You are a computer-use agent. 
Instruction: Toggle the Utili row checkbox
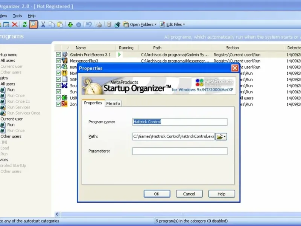point(59,98)
